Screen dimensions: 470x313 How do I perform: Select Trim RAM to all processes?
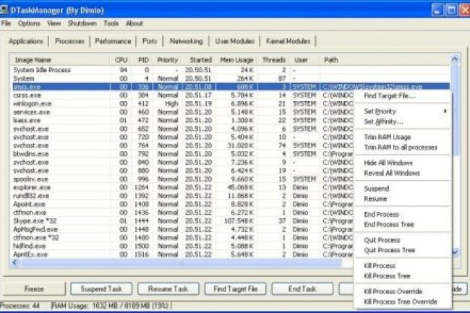coord(403,147)
